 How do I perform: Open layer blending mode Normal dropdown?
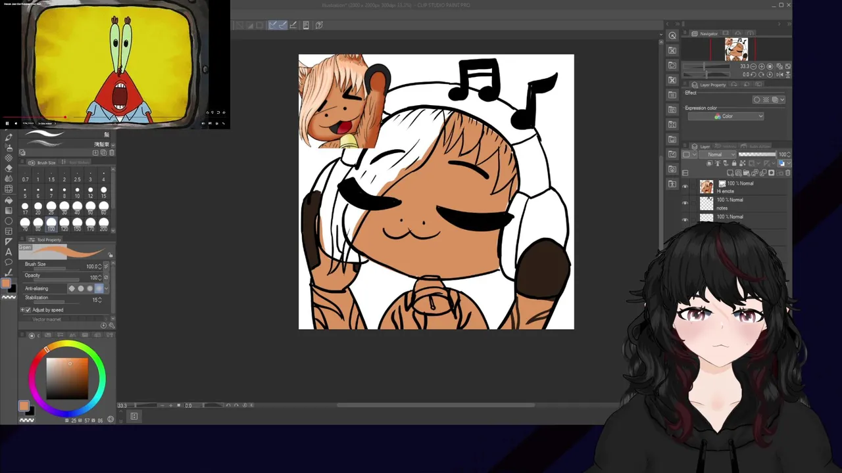(717, 154)
